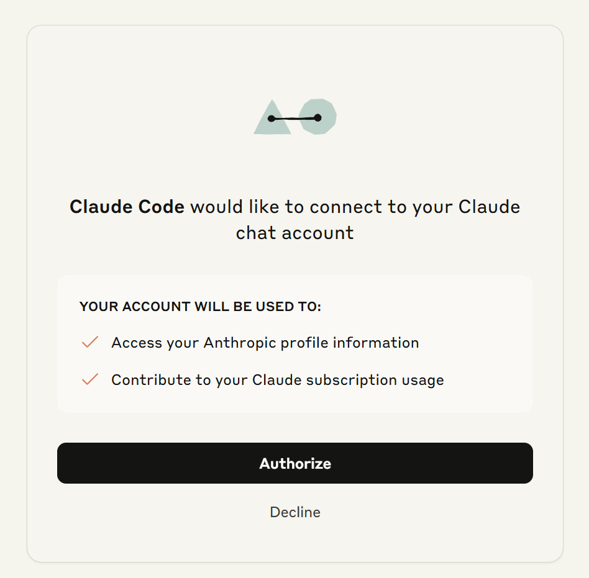The image size is (589, 578).
Task: Click the word 'Contribute' in the permissions list
Action: (x=151, y=380)
